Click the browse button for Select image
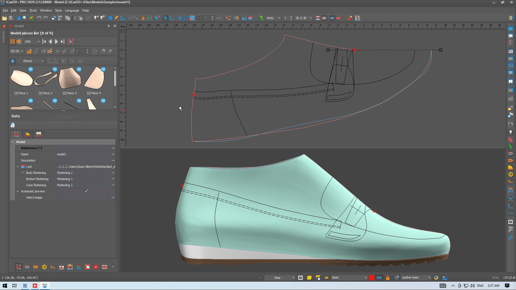The image size is (516, 290). click(x=113, y=197)
